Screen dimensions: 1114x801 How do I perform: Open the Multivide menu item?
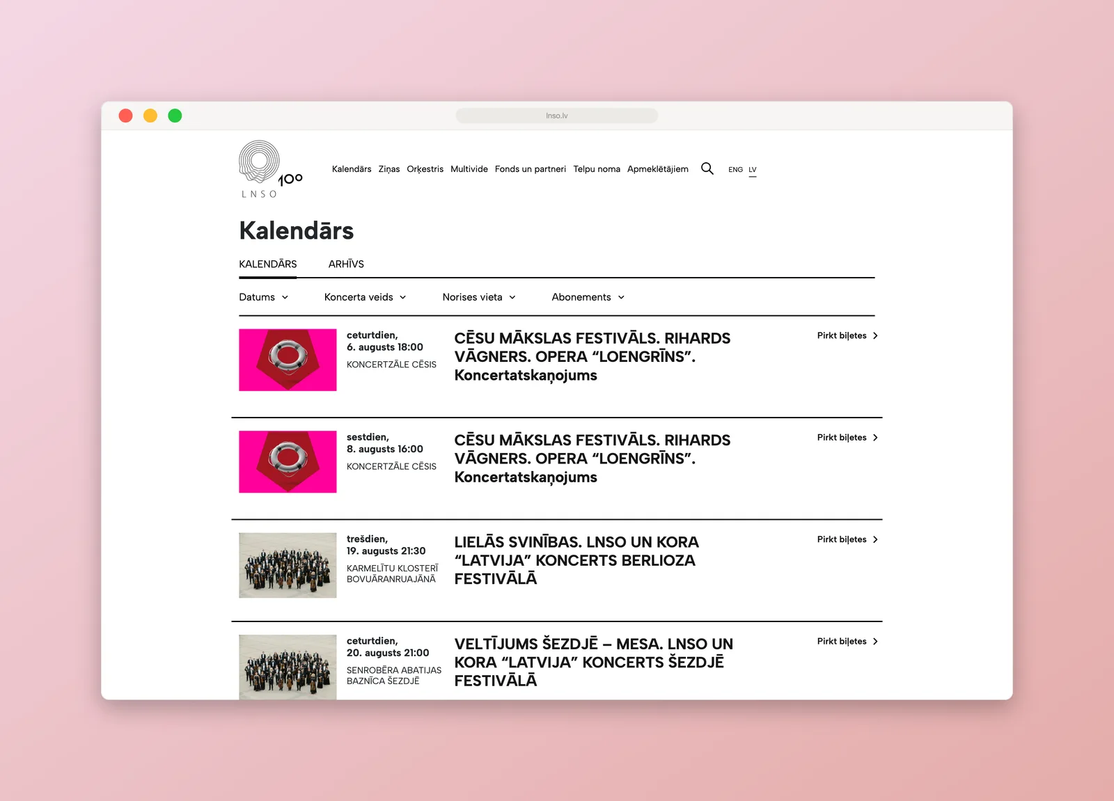[x=469, y=169]
